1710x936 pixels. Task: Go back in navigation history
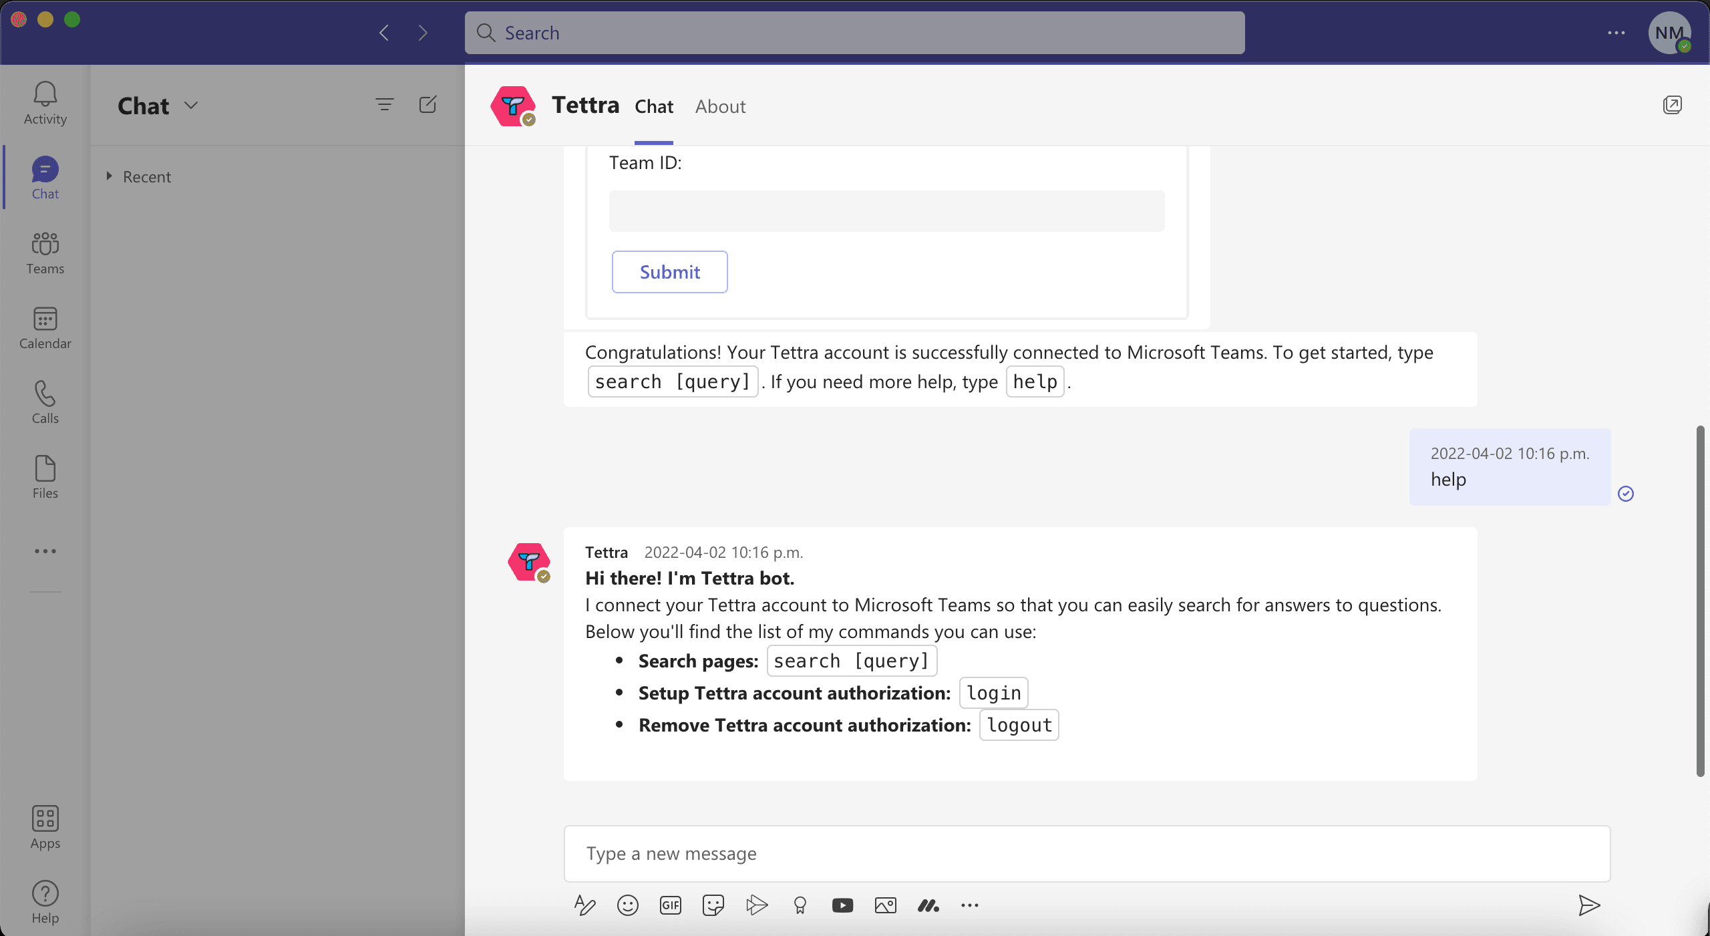(x=384, y=33)
